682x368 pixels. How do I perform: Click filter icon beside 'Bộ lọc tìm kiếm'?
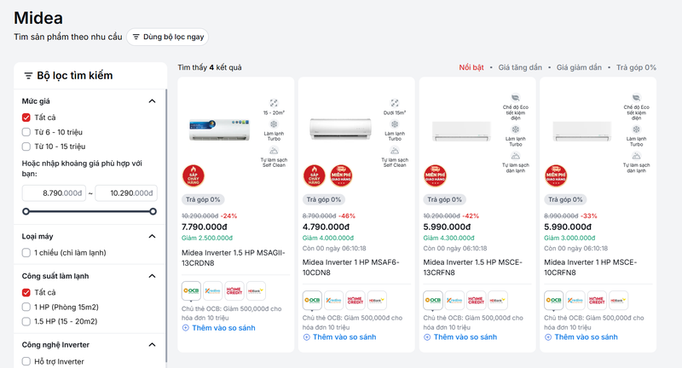click(x=28, y=76)
